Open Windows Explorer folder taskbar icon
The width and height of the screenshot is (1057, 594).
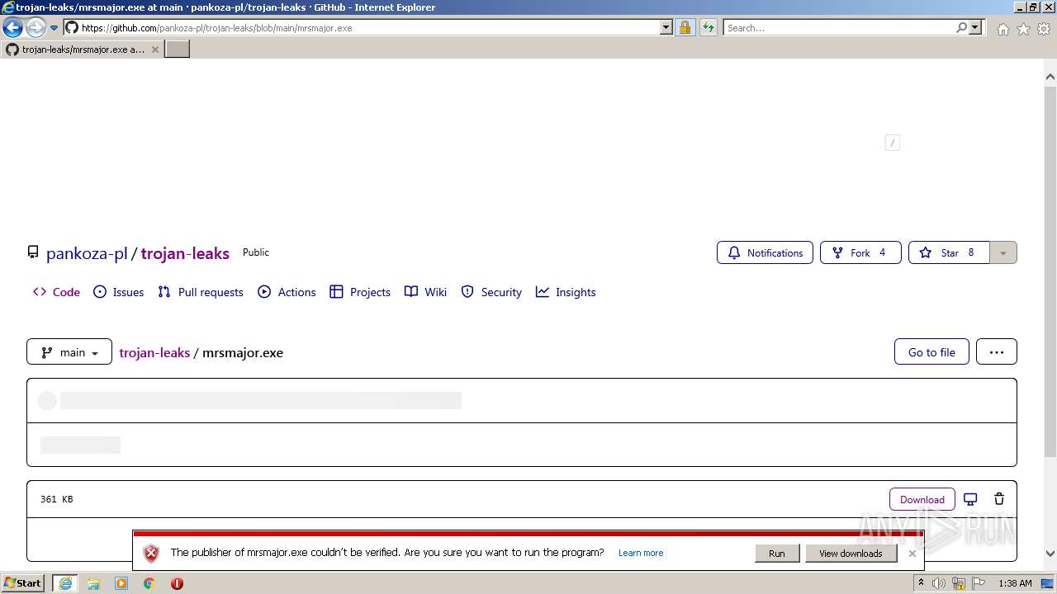click(93, 583)
